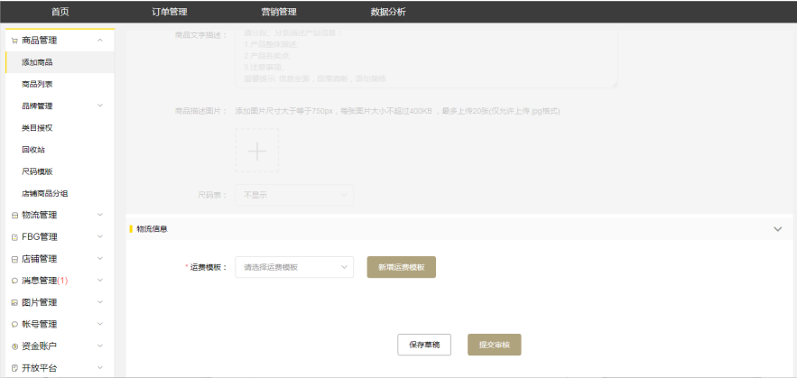Open 订单管理 in top navigation

click(170, 13)
